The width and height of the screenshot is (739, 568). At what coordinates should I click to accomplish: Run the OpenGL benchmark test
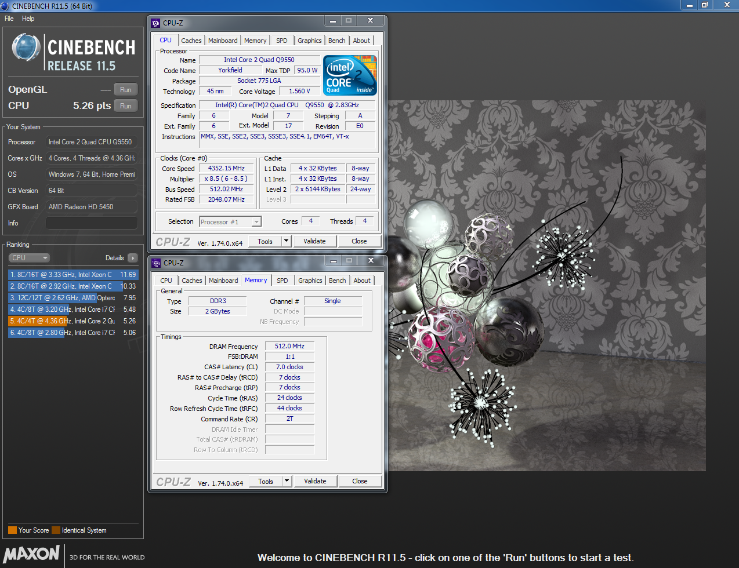click(126, 90)
